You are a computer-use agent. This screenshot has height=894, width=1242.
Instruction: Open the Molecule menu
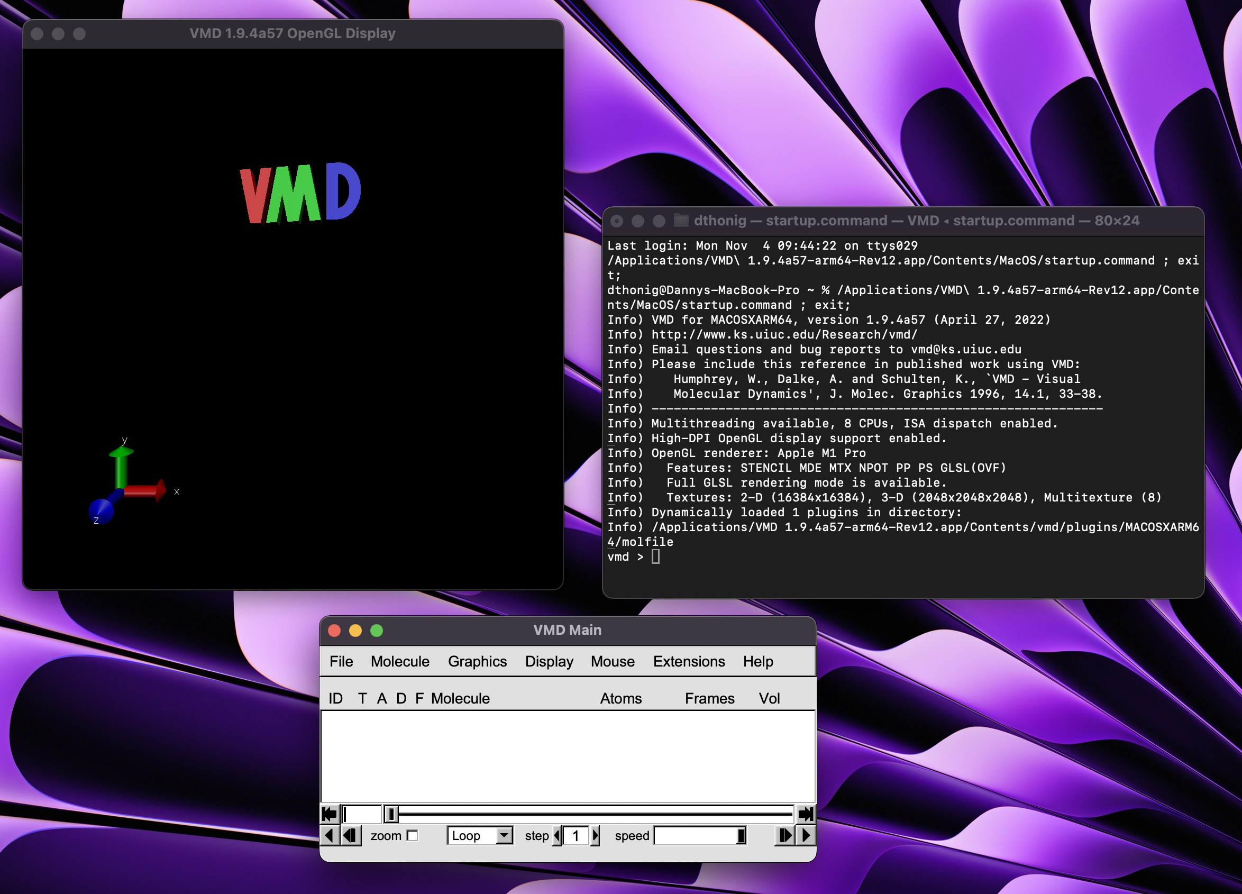click(x=400, y=661)
